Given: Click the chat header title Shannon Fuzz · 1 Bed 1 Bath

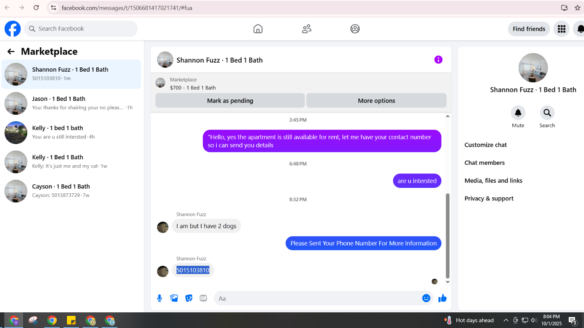Looking at the screenshot, I should 220,60.
